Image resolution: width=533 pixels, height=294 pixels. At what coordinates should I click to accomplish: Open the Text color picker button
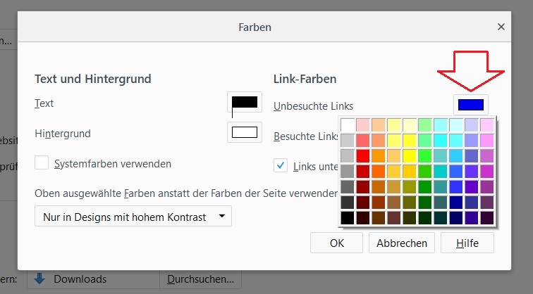[245, 103]
